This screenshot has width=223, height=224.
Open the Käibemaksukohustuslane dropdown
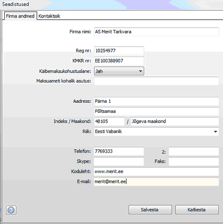pos(119,71)
